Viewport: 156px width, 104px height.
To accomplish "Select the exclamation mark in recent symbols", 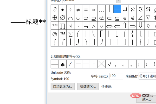I will coord(154,64).
